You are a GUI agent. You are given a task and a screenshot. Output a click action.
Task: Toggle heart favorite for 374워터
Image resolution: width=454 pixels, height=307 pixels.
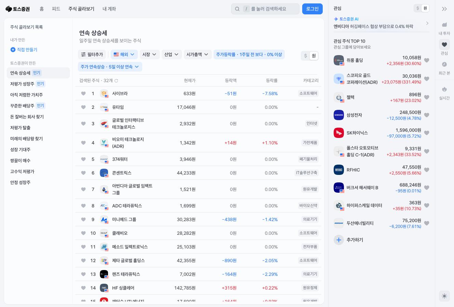(83, 159)
